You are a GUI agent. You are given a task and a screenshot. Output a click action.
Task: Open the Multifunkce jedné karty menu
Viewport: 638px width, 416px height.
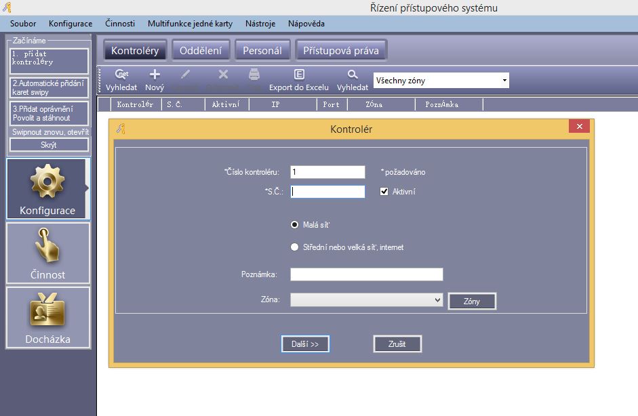[x=190, y=24]
